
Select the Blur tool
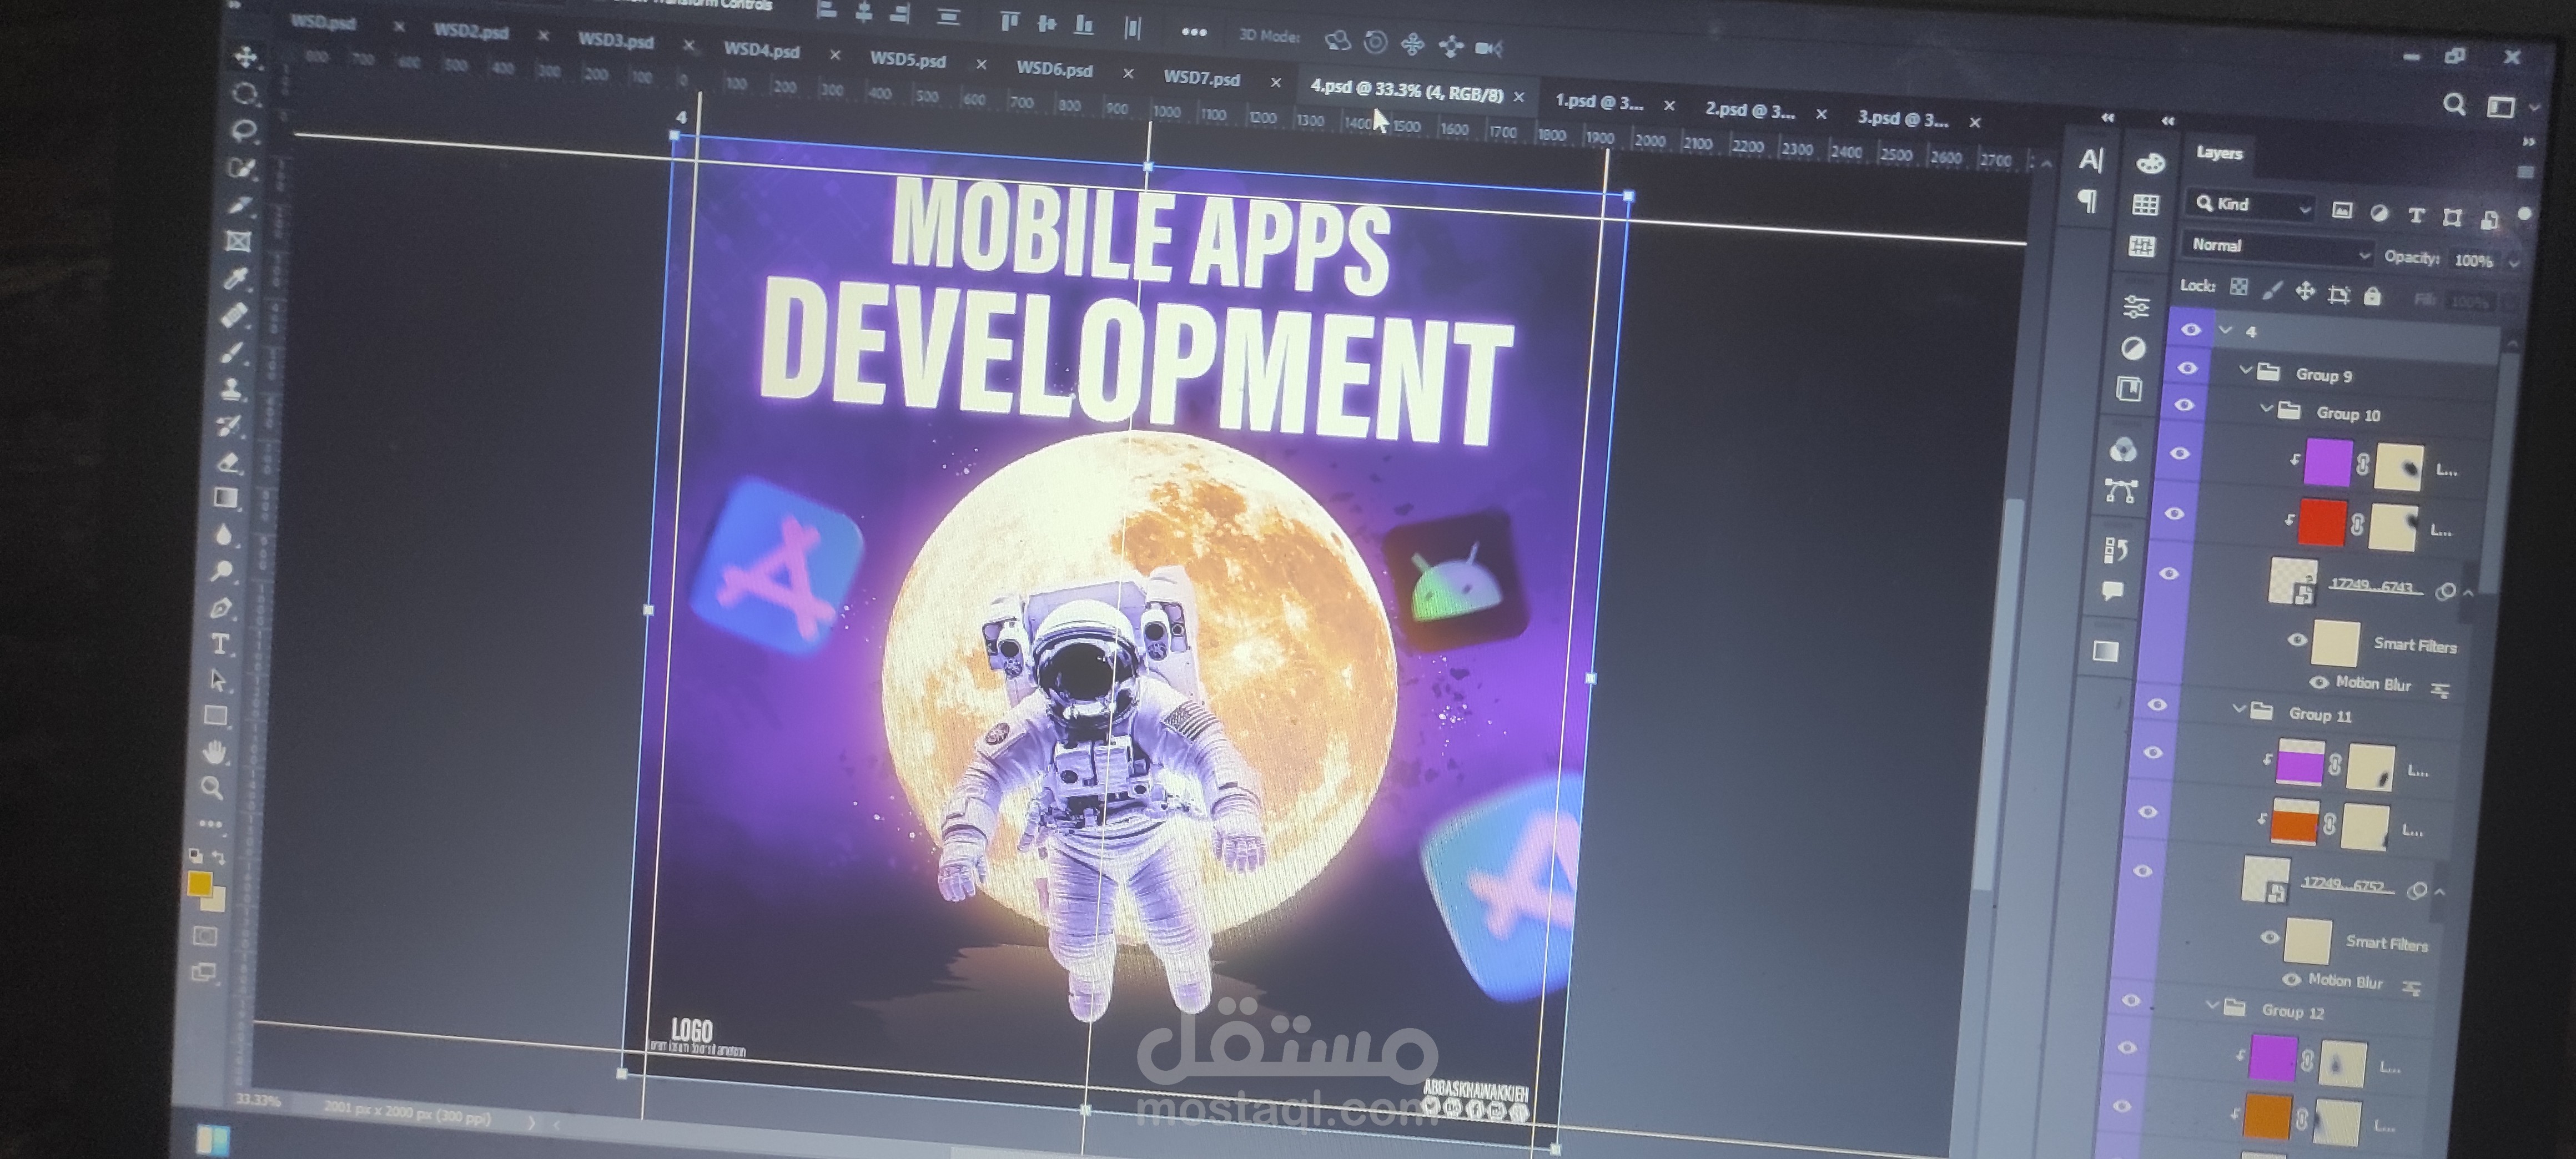point(224,535)
